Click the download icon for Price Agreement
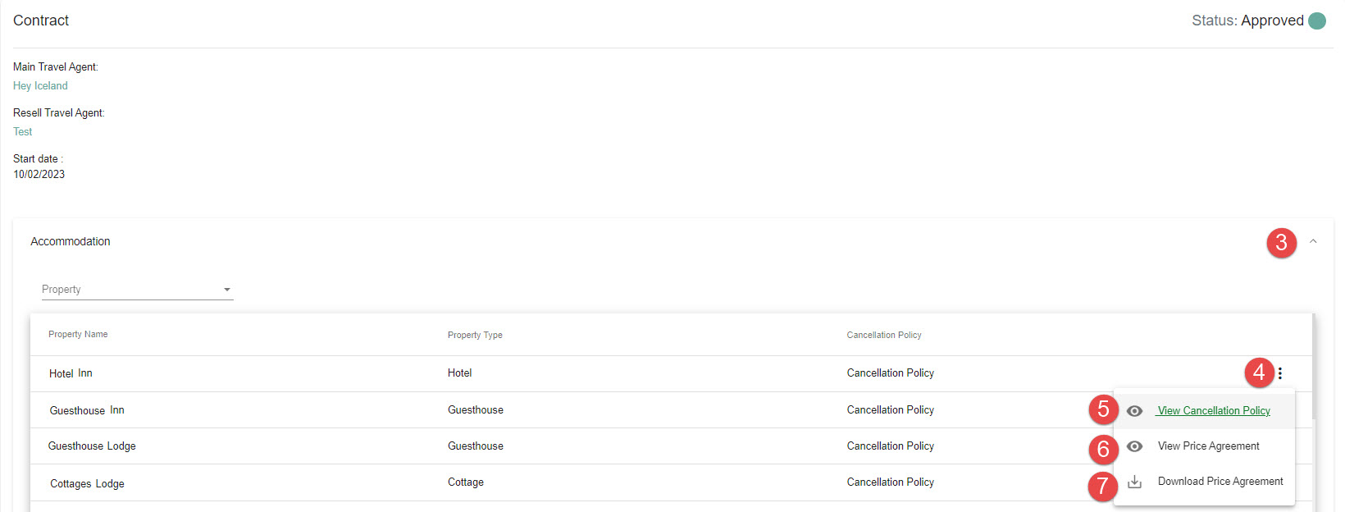 click(x=1134, y=482)
